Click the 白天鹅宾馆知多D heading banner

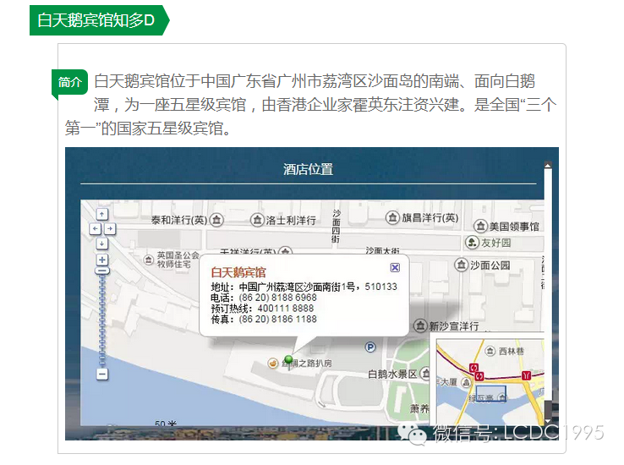pyautogui.click(x=99, y=20)
